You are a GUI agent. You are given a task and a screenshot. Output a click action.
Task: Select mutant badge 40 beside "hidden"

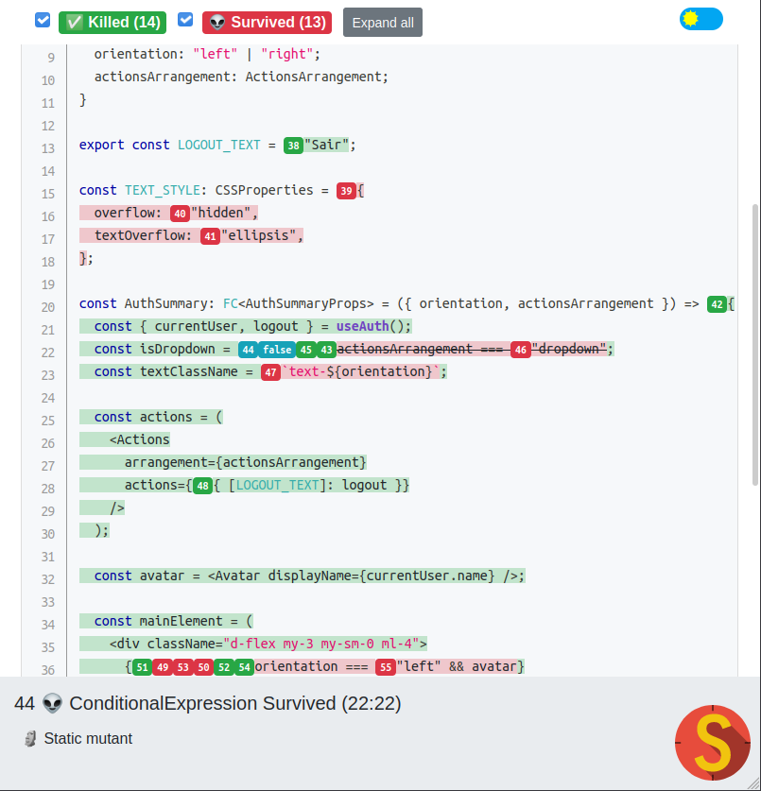click(x=180, y=214)
